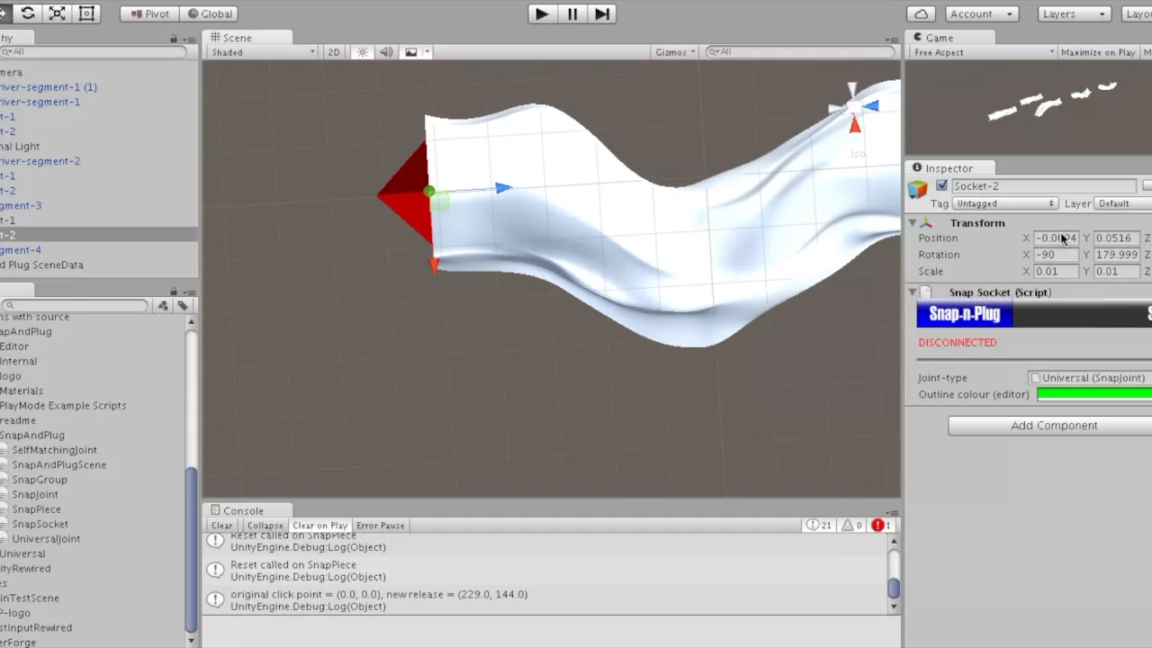Select the Scale tool in the toolbar
Image resolution: width=1152 pixels, height=648 pixels.
(58, 13)
